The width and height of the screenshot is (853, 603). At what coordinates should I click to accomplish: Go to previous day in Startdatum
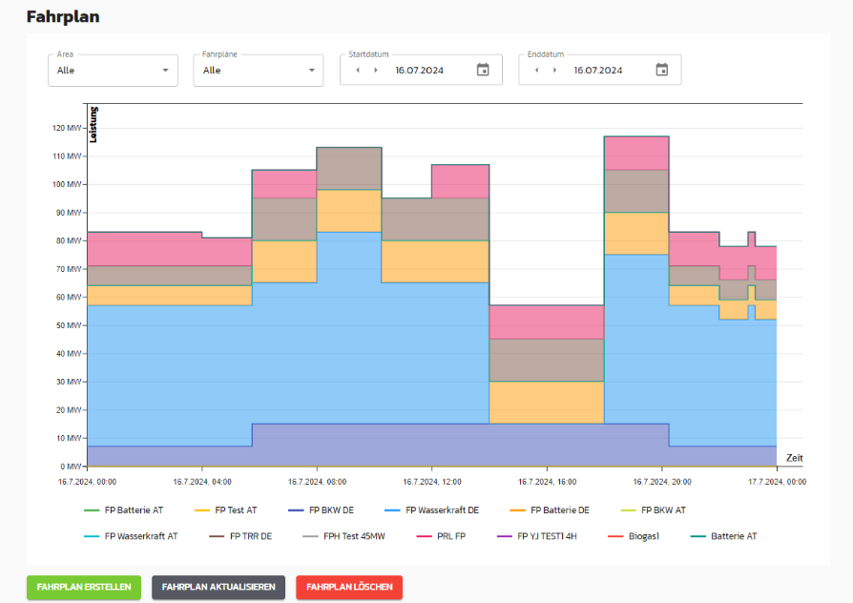(x=358, y=70)
